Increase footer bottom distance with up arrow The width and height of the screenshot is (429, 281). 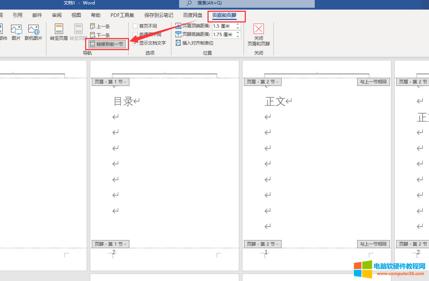point(238,32)
